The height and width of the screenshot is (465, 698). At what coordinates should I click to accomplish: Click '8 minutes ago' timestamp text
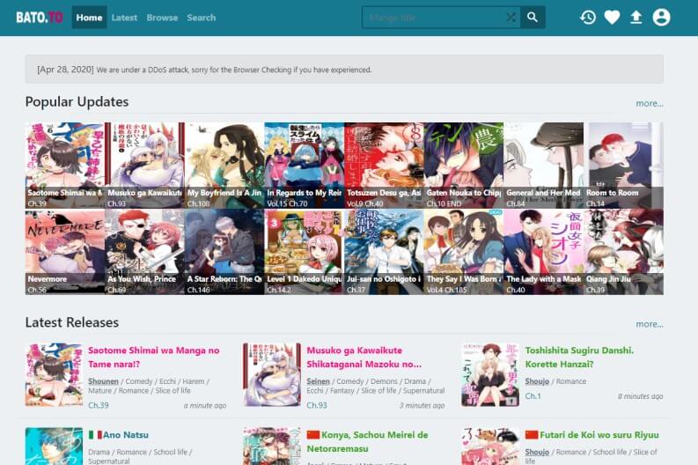click(641, 396)
